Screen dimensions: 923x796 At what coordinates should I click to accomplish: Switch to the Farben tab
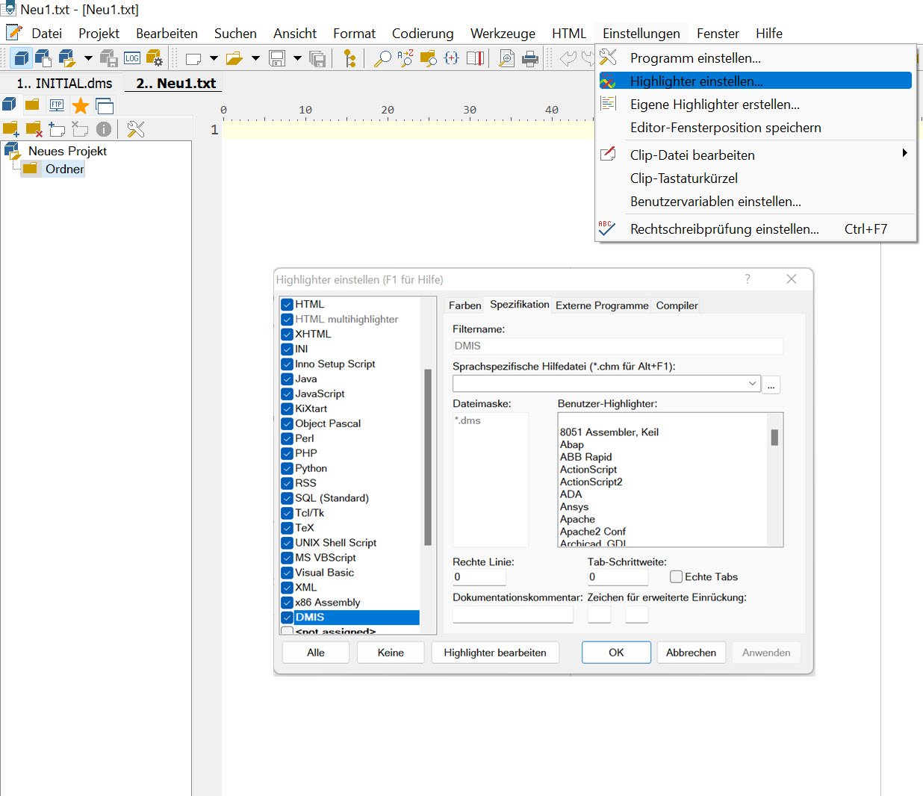pos(464,305)
